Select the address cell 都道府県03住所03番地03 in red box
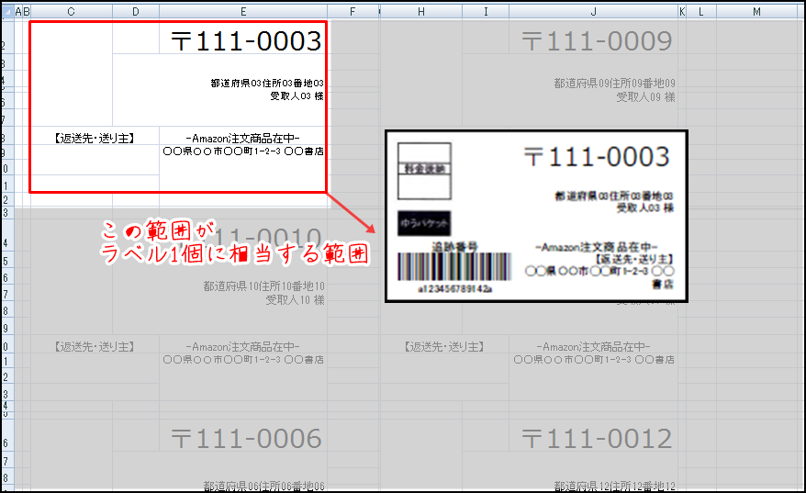The height and width of the screenshot is (493, 806). [x=266, y=84]
